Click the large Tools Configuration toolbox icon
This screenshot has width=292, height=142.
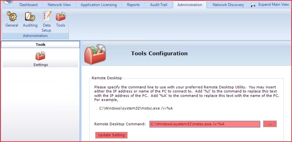pos(95,54)
